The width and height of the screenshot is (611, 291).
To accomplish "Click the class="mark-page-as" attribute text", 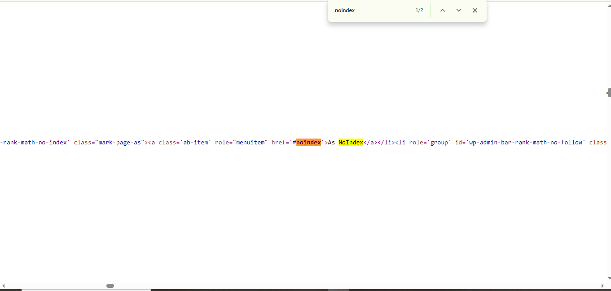I will click(x=109, y=143).
